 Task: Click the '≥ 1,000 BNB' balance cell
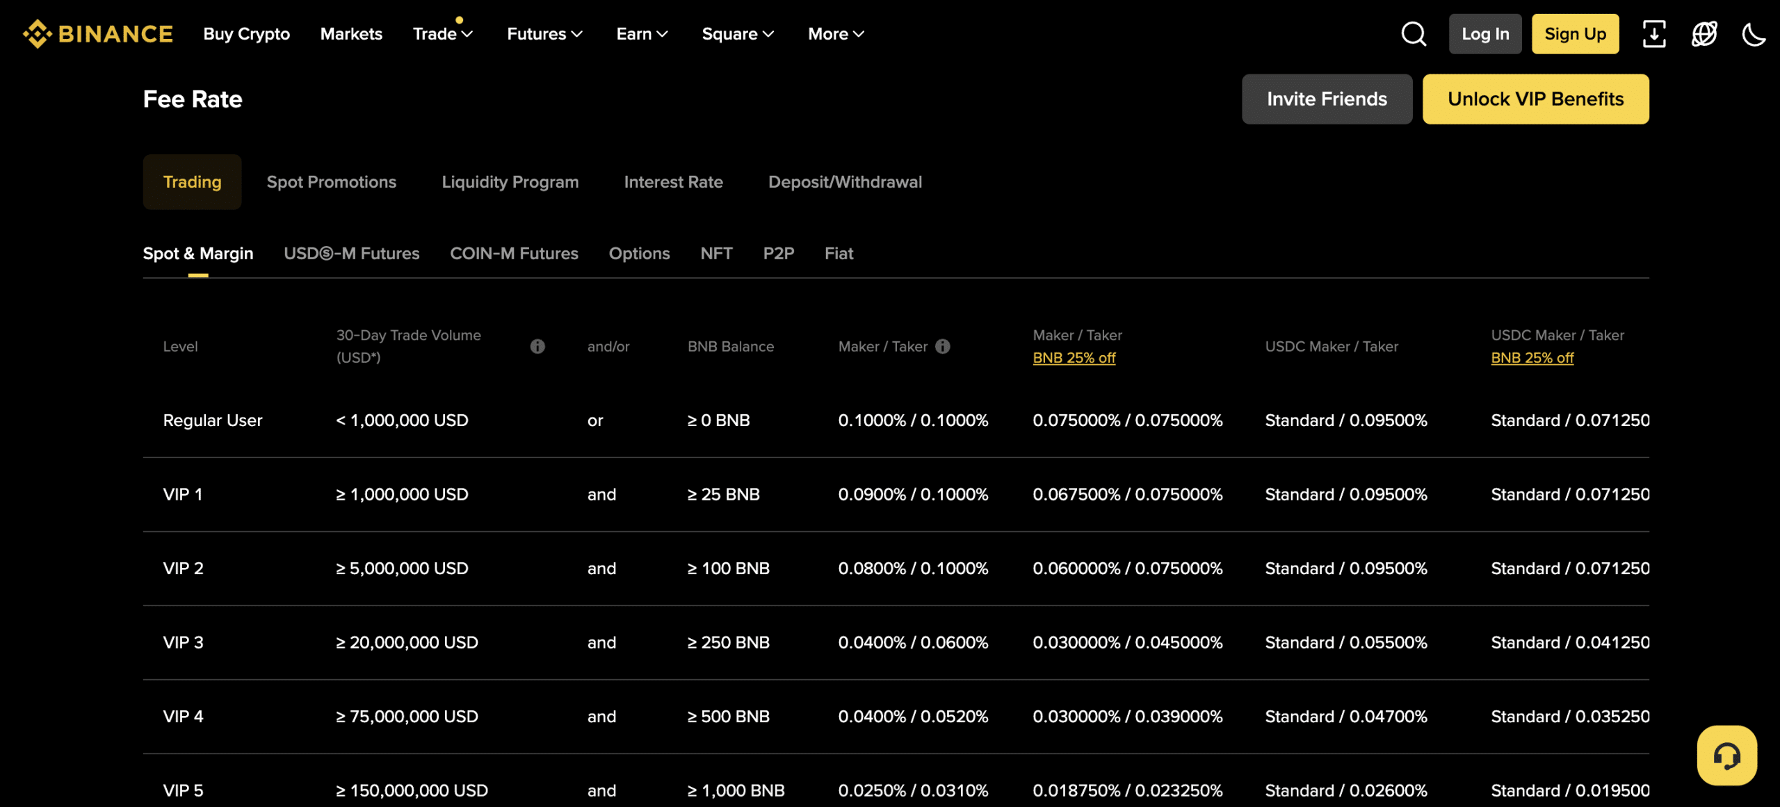pos(736,790)
